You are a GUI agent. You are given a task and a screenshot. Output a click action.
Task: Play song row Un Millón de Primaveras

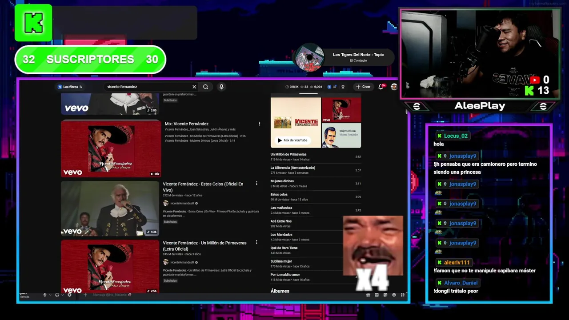coord(316,156)
